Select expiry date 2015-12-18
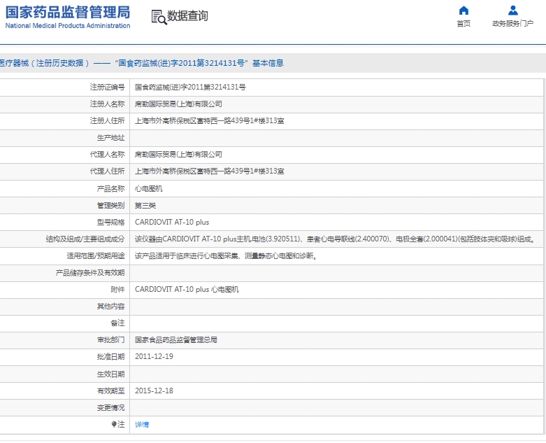 point(154,391)
